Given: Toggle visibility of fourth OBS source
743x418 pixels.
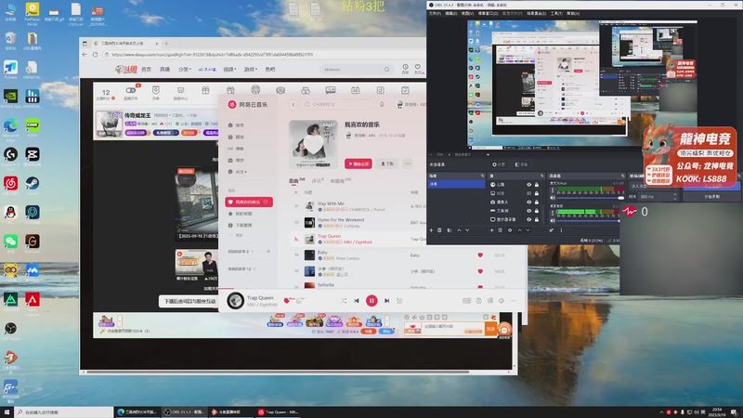Looking at the screenshot, I should pyautogui.click(x=528, y=211).
